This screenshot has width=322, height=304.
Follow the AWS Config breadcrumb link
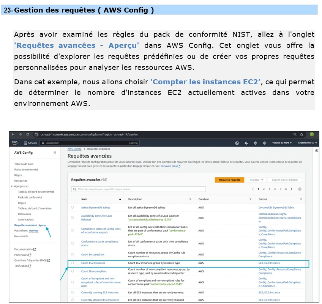(74, 149)
